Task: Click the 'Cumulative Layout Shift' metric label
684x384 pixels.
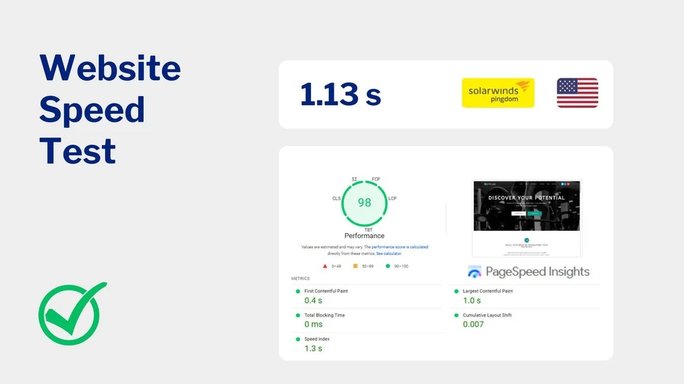Action: pos(487,315)
